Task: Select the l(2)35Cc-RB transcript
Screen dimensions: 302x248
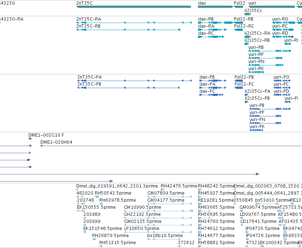Action: [247, 44]
